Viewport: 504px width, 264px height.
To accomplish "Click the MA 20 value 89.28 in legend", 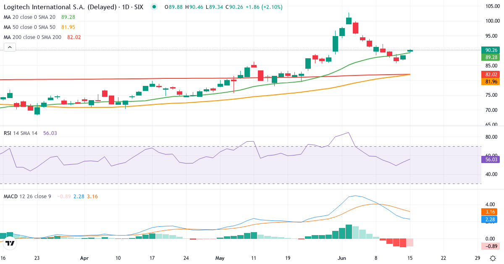I will click(68, 17).
